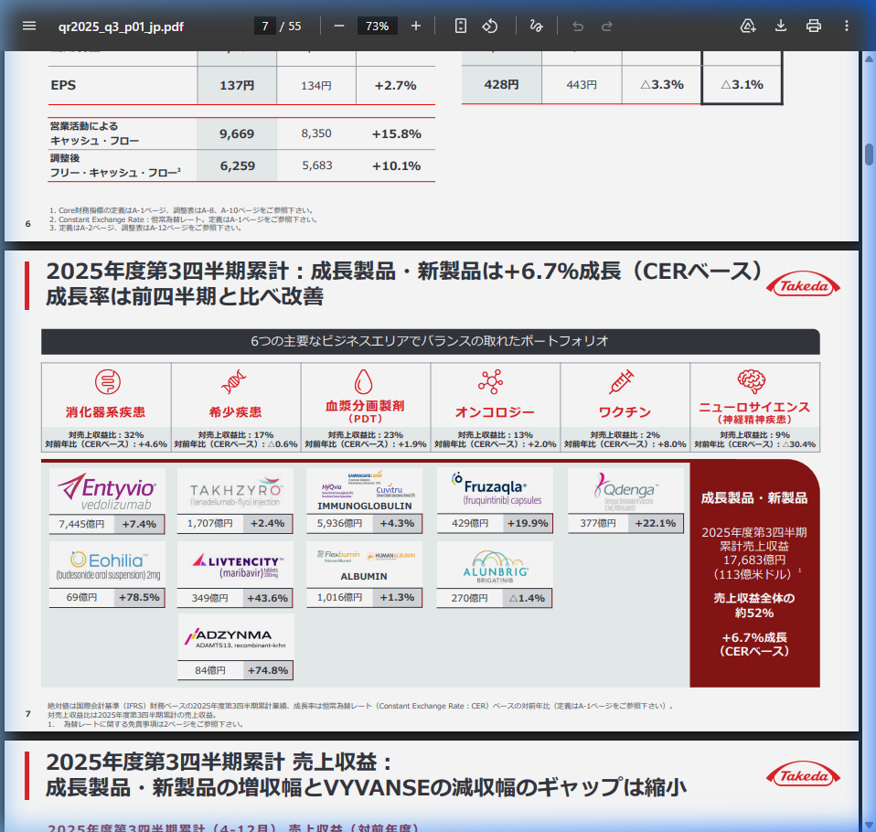Click the vaccine syringe icon
Viewport: 876px width, 832px height.
coord(621,381)
